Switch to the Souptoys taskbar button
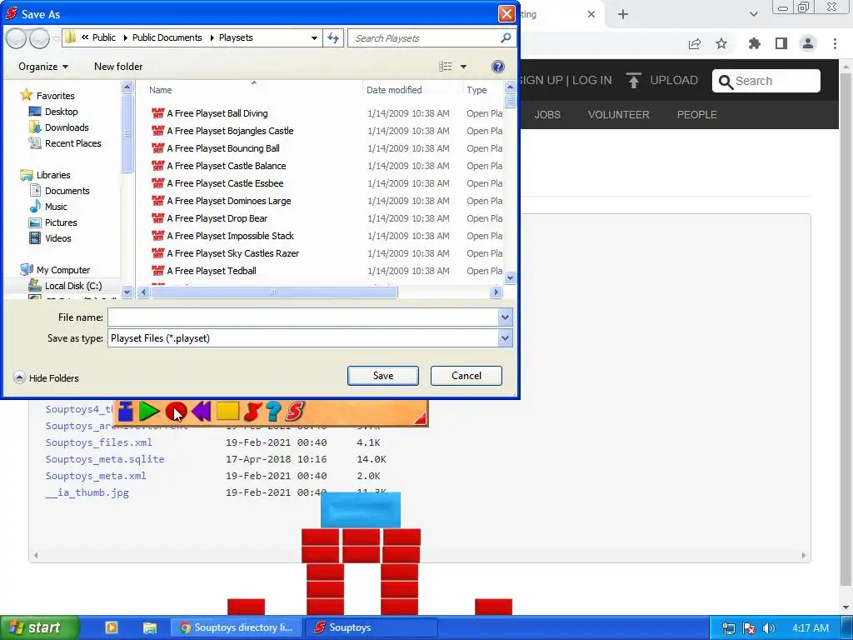 point(371,627)
